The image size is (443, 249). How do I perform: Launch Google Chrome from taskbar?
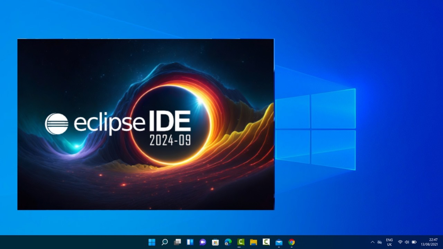coord(292,242)
